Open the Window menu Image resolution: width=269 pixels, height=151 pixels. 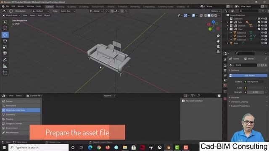tap(30, 7)
